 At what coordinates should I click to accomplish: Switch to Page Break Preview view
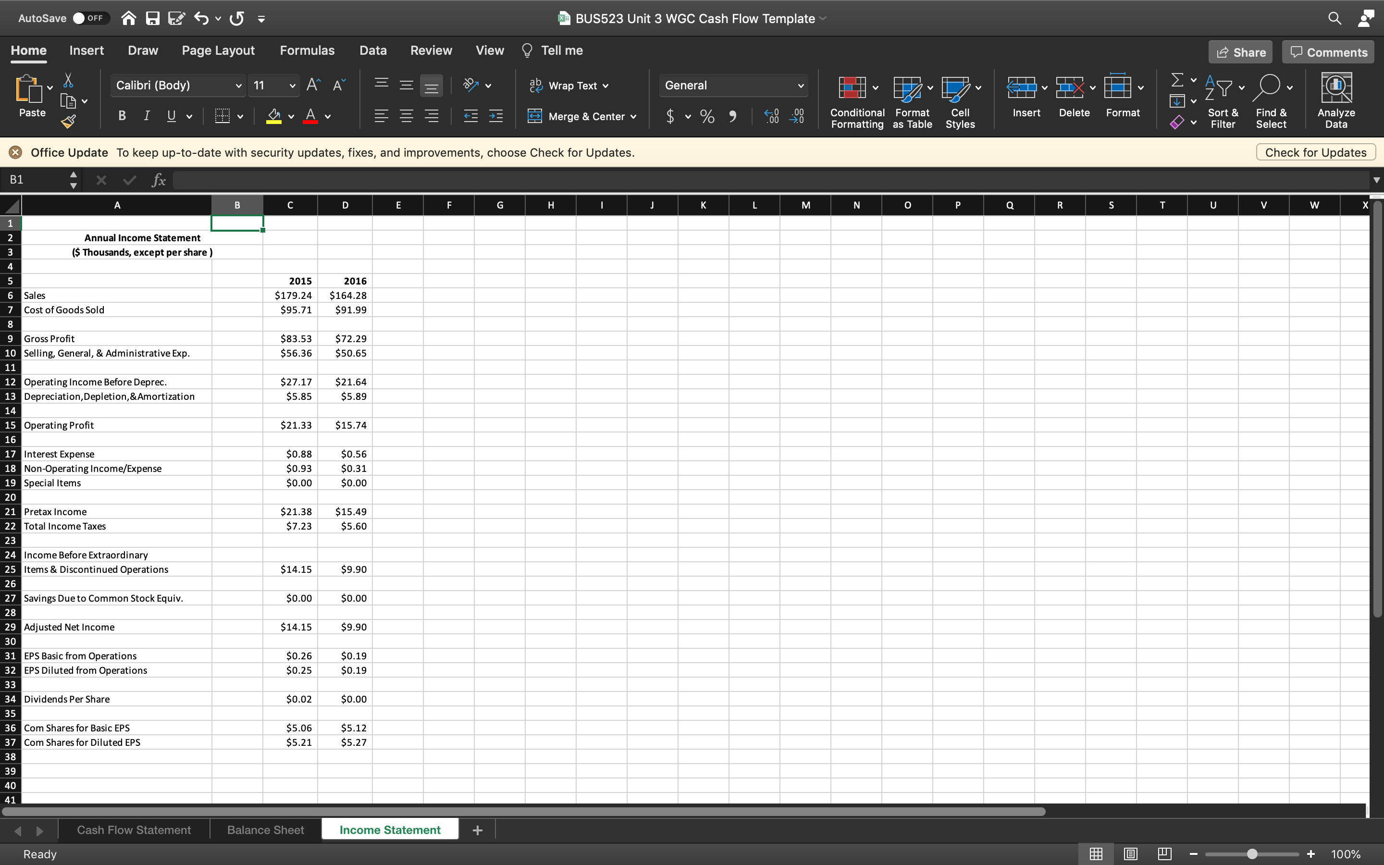point(1164,854)
